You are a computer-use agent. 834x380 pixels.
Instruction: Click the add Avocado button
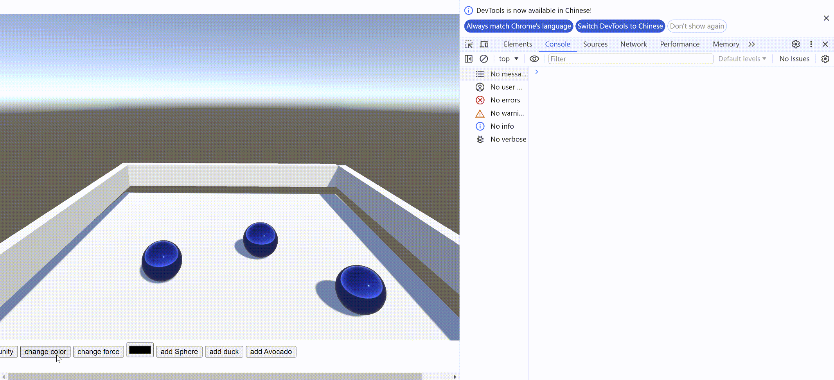click(271, 351)
